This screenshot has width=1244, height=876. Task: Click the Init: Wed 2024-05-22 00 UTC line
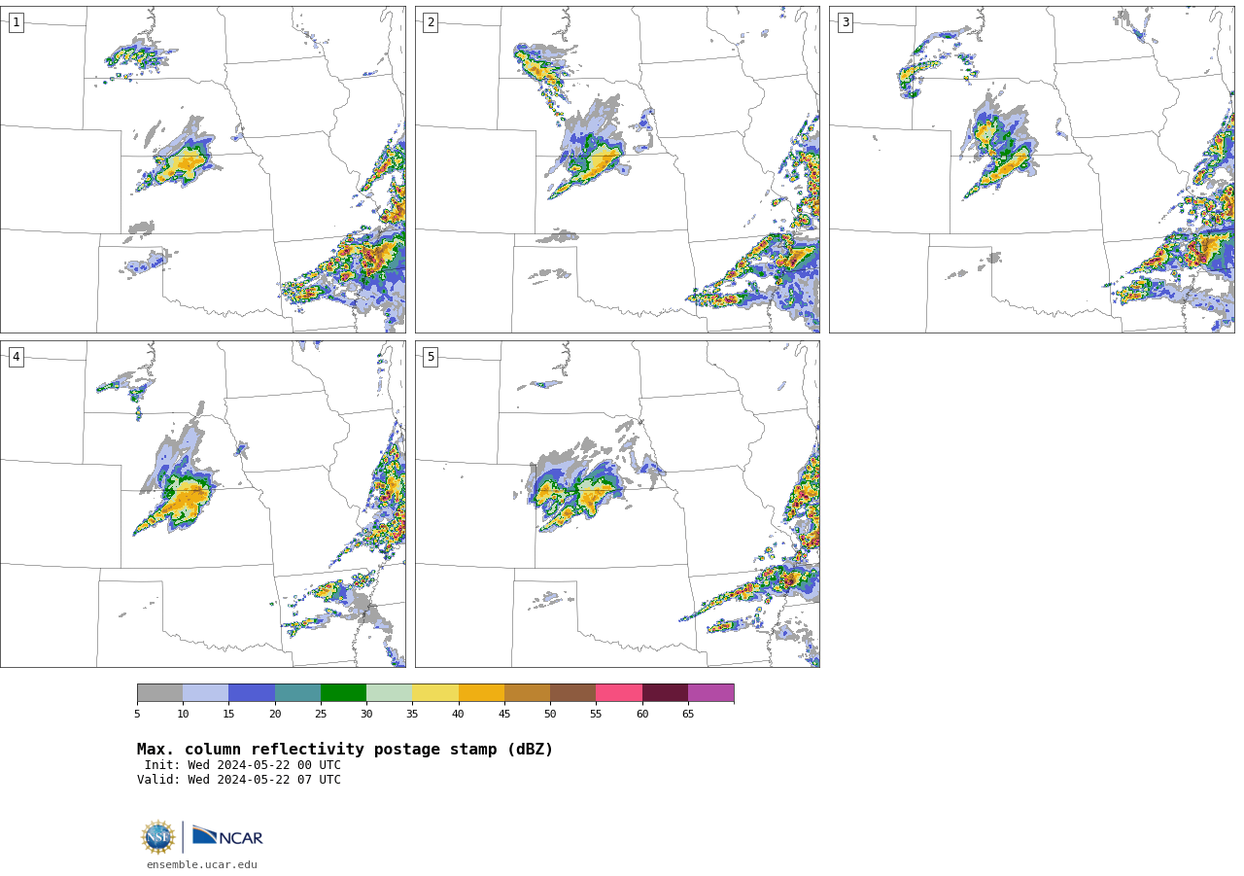(243, 765)
